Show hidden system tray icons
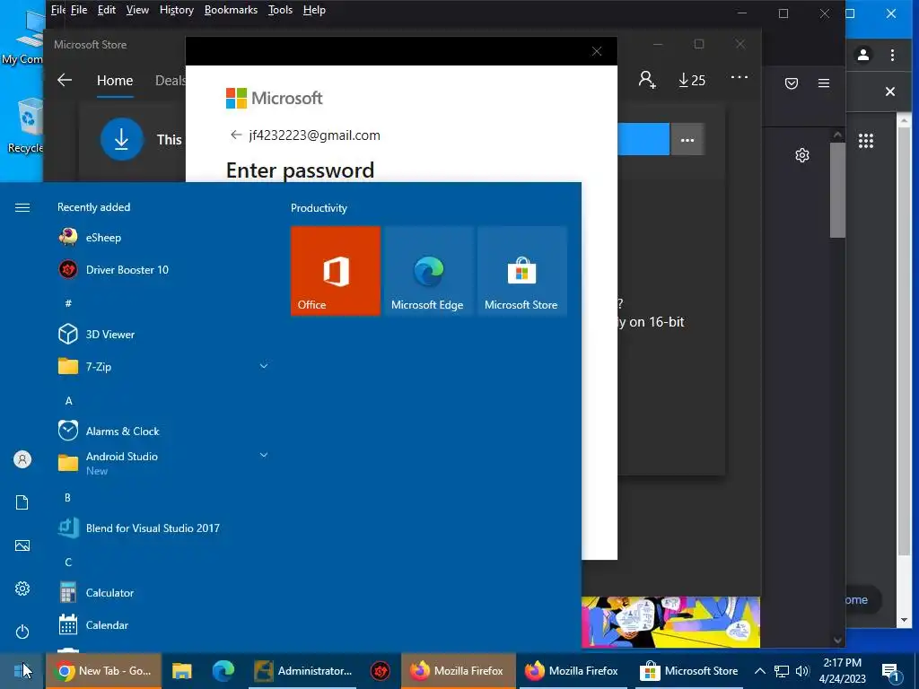This screenshot has width=919, height=689. click(759, 671)
